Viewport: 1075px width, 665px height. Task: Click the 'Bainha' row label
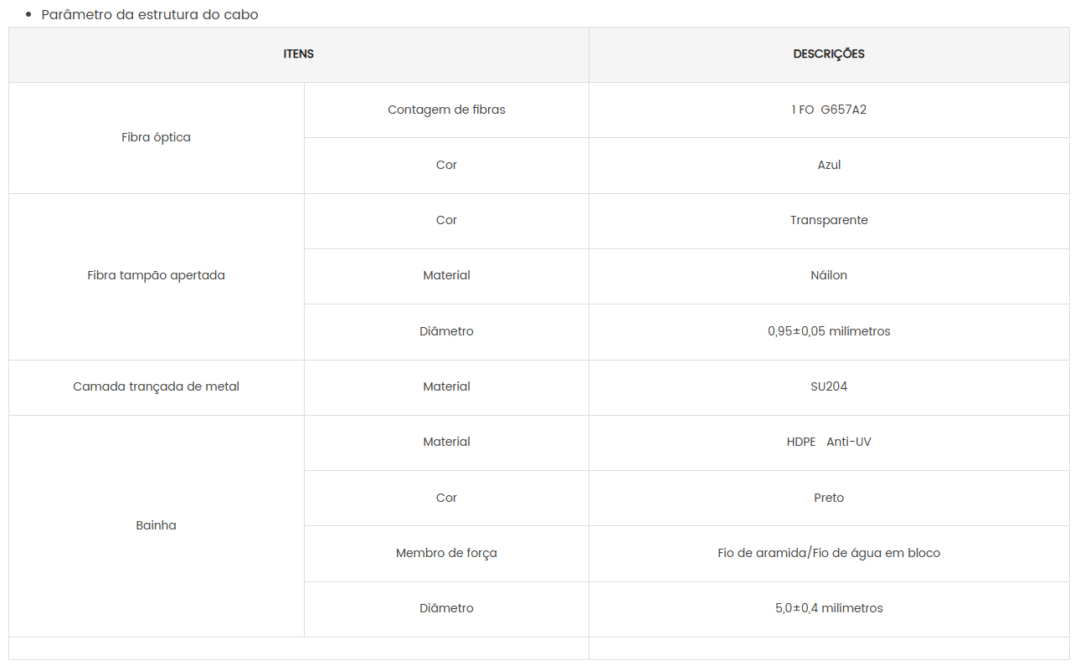156,525
